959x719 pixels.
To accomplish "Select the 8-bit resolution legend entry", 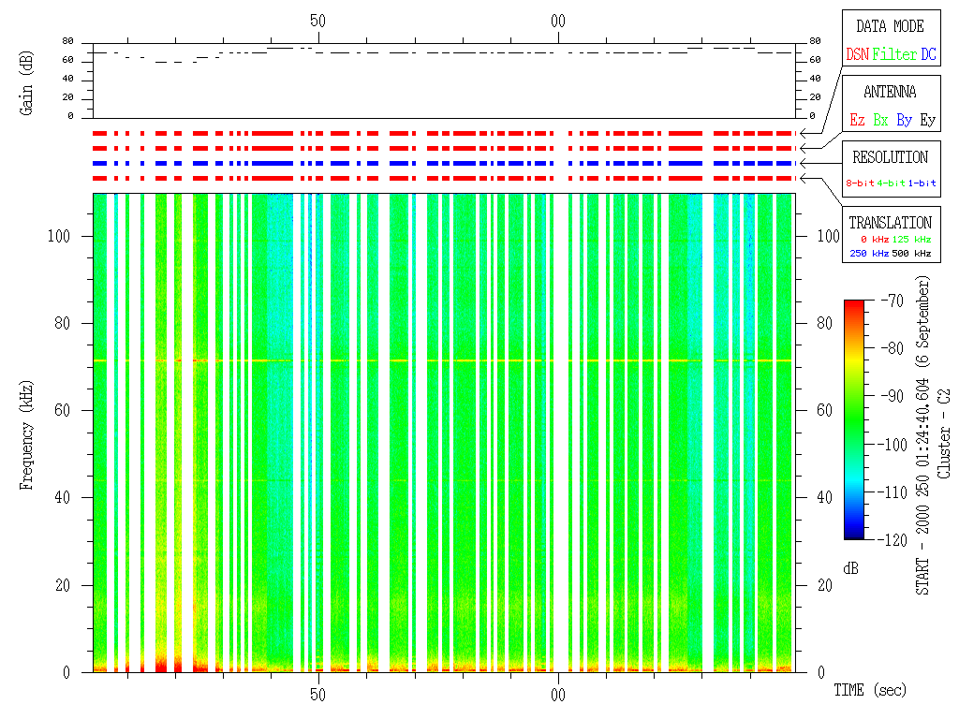I will pos(860,183).
